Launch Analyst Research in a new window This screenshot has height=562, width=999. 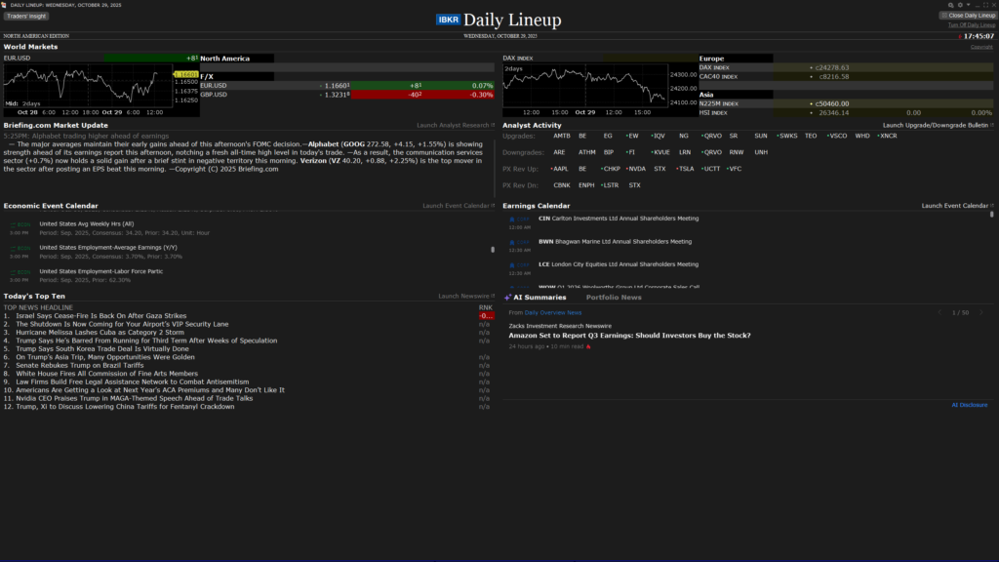pyautogui.click(x=456, y=125)
